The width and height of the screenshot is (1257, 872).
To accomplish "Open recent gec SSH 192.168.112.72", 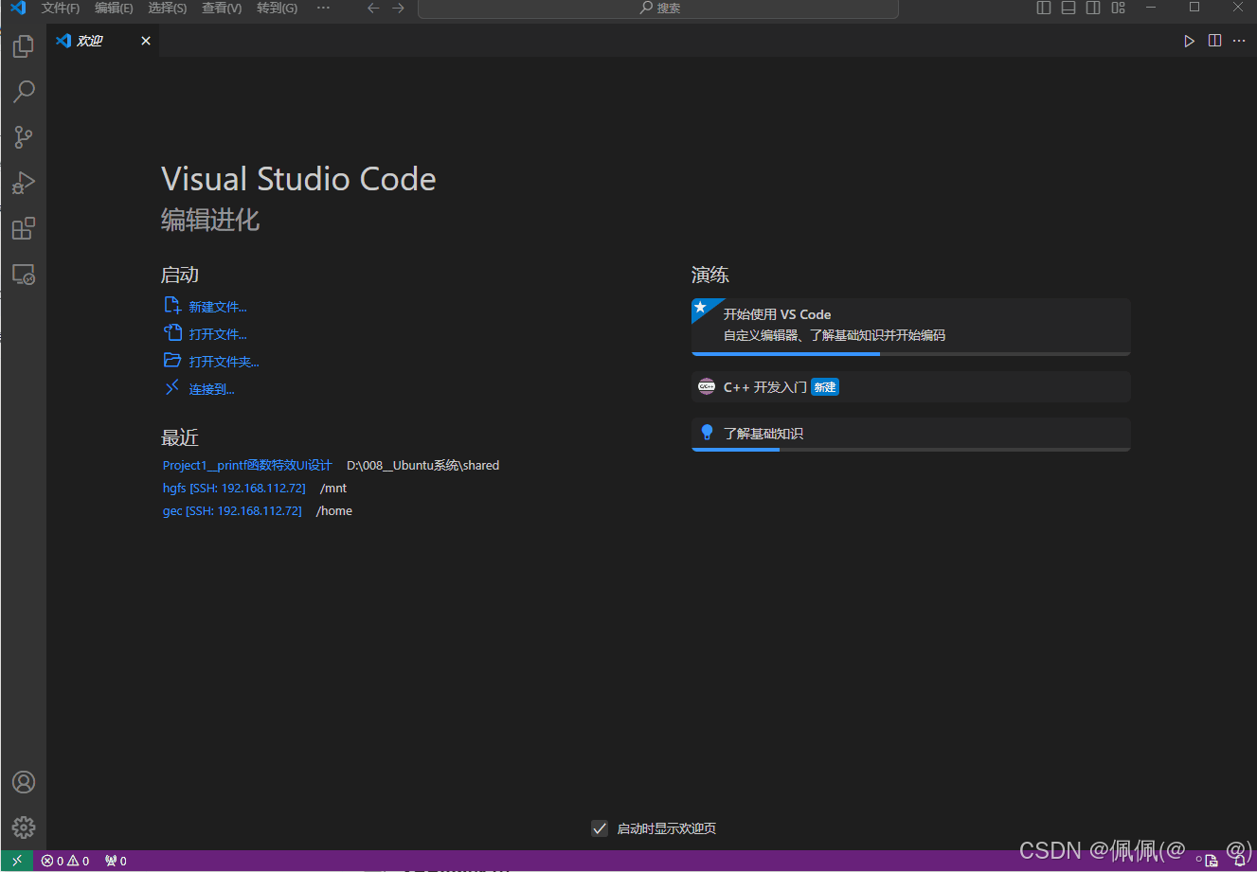I will 232,510.
